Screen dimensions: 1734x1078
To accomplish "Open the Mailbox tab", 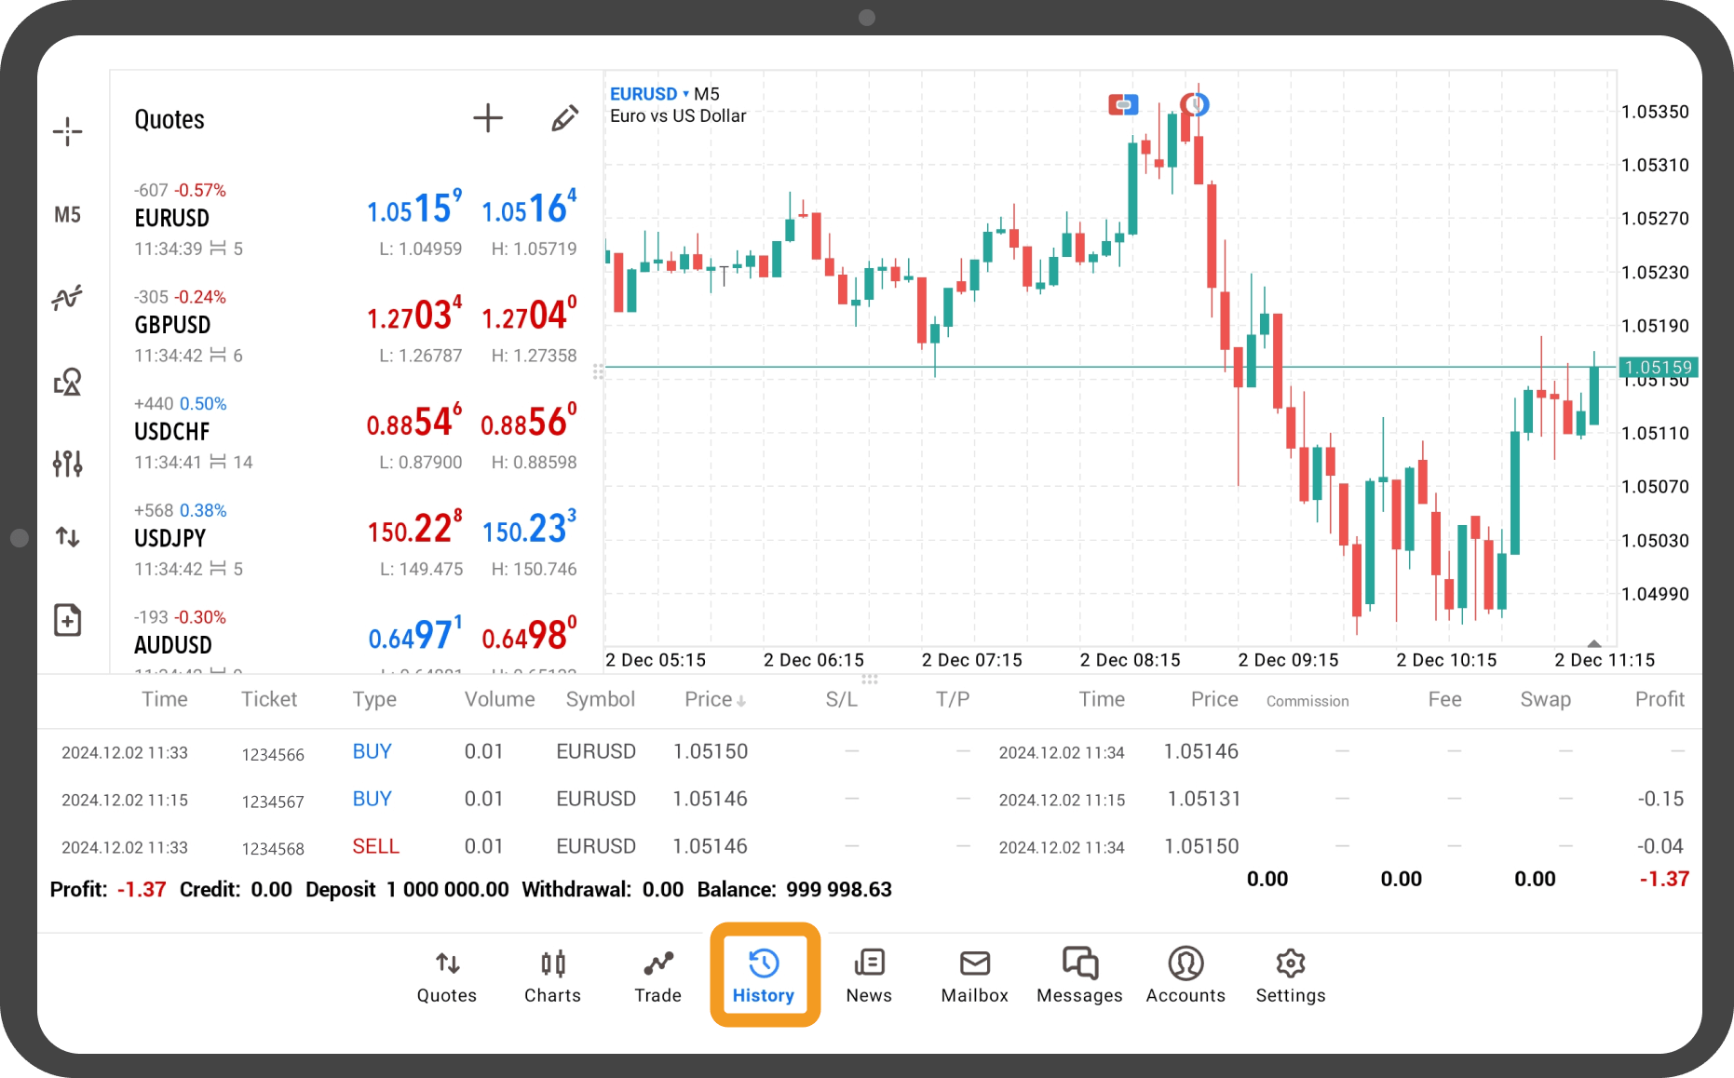I will [974, 976].
